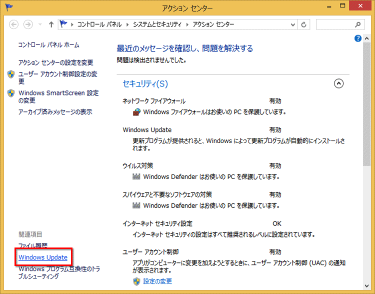Open アクション センターの設定を変更 link
The height and width of the screenshot is (294, 375).
pyautogui.click(x=55, y=62)
